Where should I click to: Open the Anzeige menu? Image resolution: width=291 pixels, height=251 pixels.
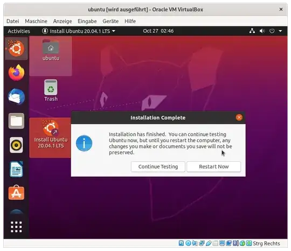(x=63, y=21)
